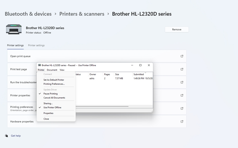The height and width of the screenshot is (148, 238).
Task: Open external link icon for Open print queue
Action: [x=182, y=56]
